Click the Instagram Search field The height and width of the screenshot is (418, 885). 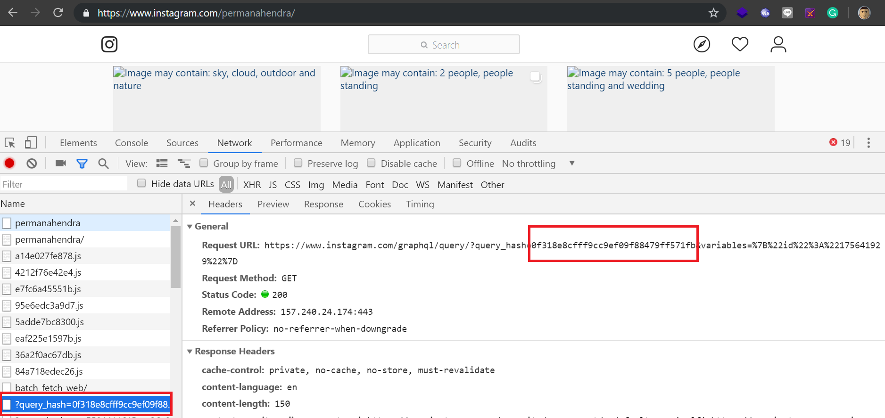pyautogui.click(x=444, y=45)
